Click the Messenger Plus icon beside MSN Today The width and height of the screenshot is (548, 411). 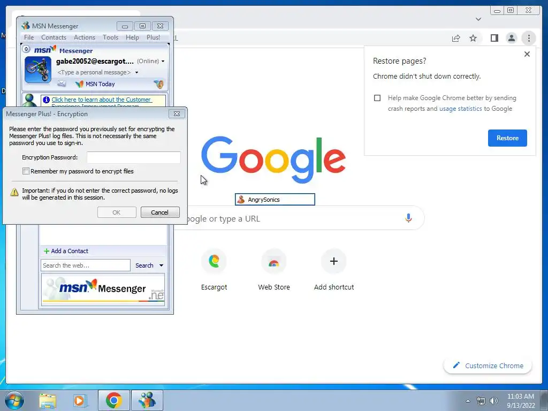158,84
